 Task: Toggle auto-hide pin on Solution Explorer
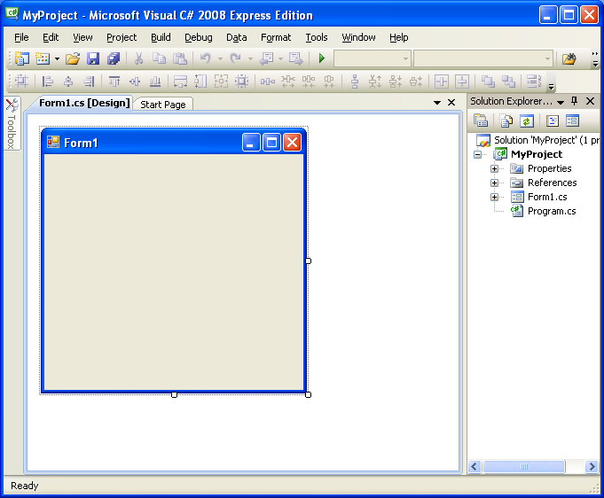coord(575,101)
